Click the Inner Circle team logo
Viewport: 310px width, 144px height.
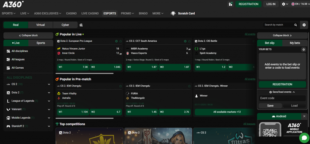tap(59, 53)
